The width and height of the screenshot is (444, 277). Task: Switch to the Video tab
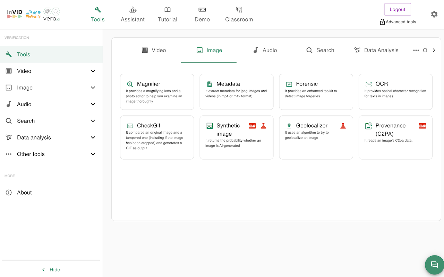point(153,50)
